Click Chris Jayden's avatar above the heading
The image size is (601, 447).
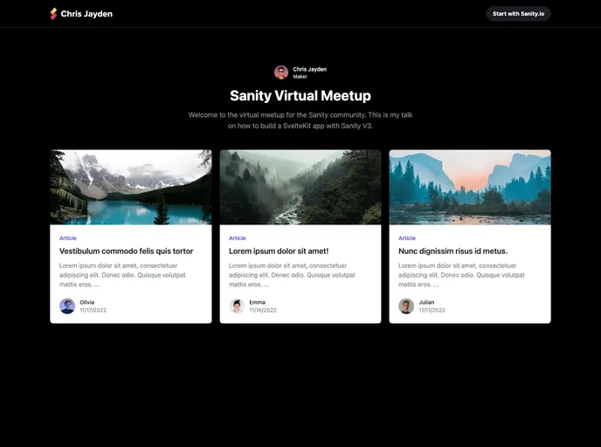click(x=281, y=72)
